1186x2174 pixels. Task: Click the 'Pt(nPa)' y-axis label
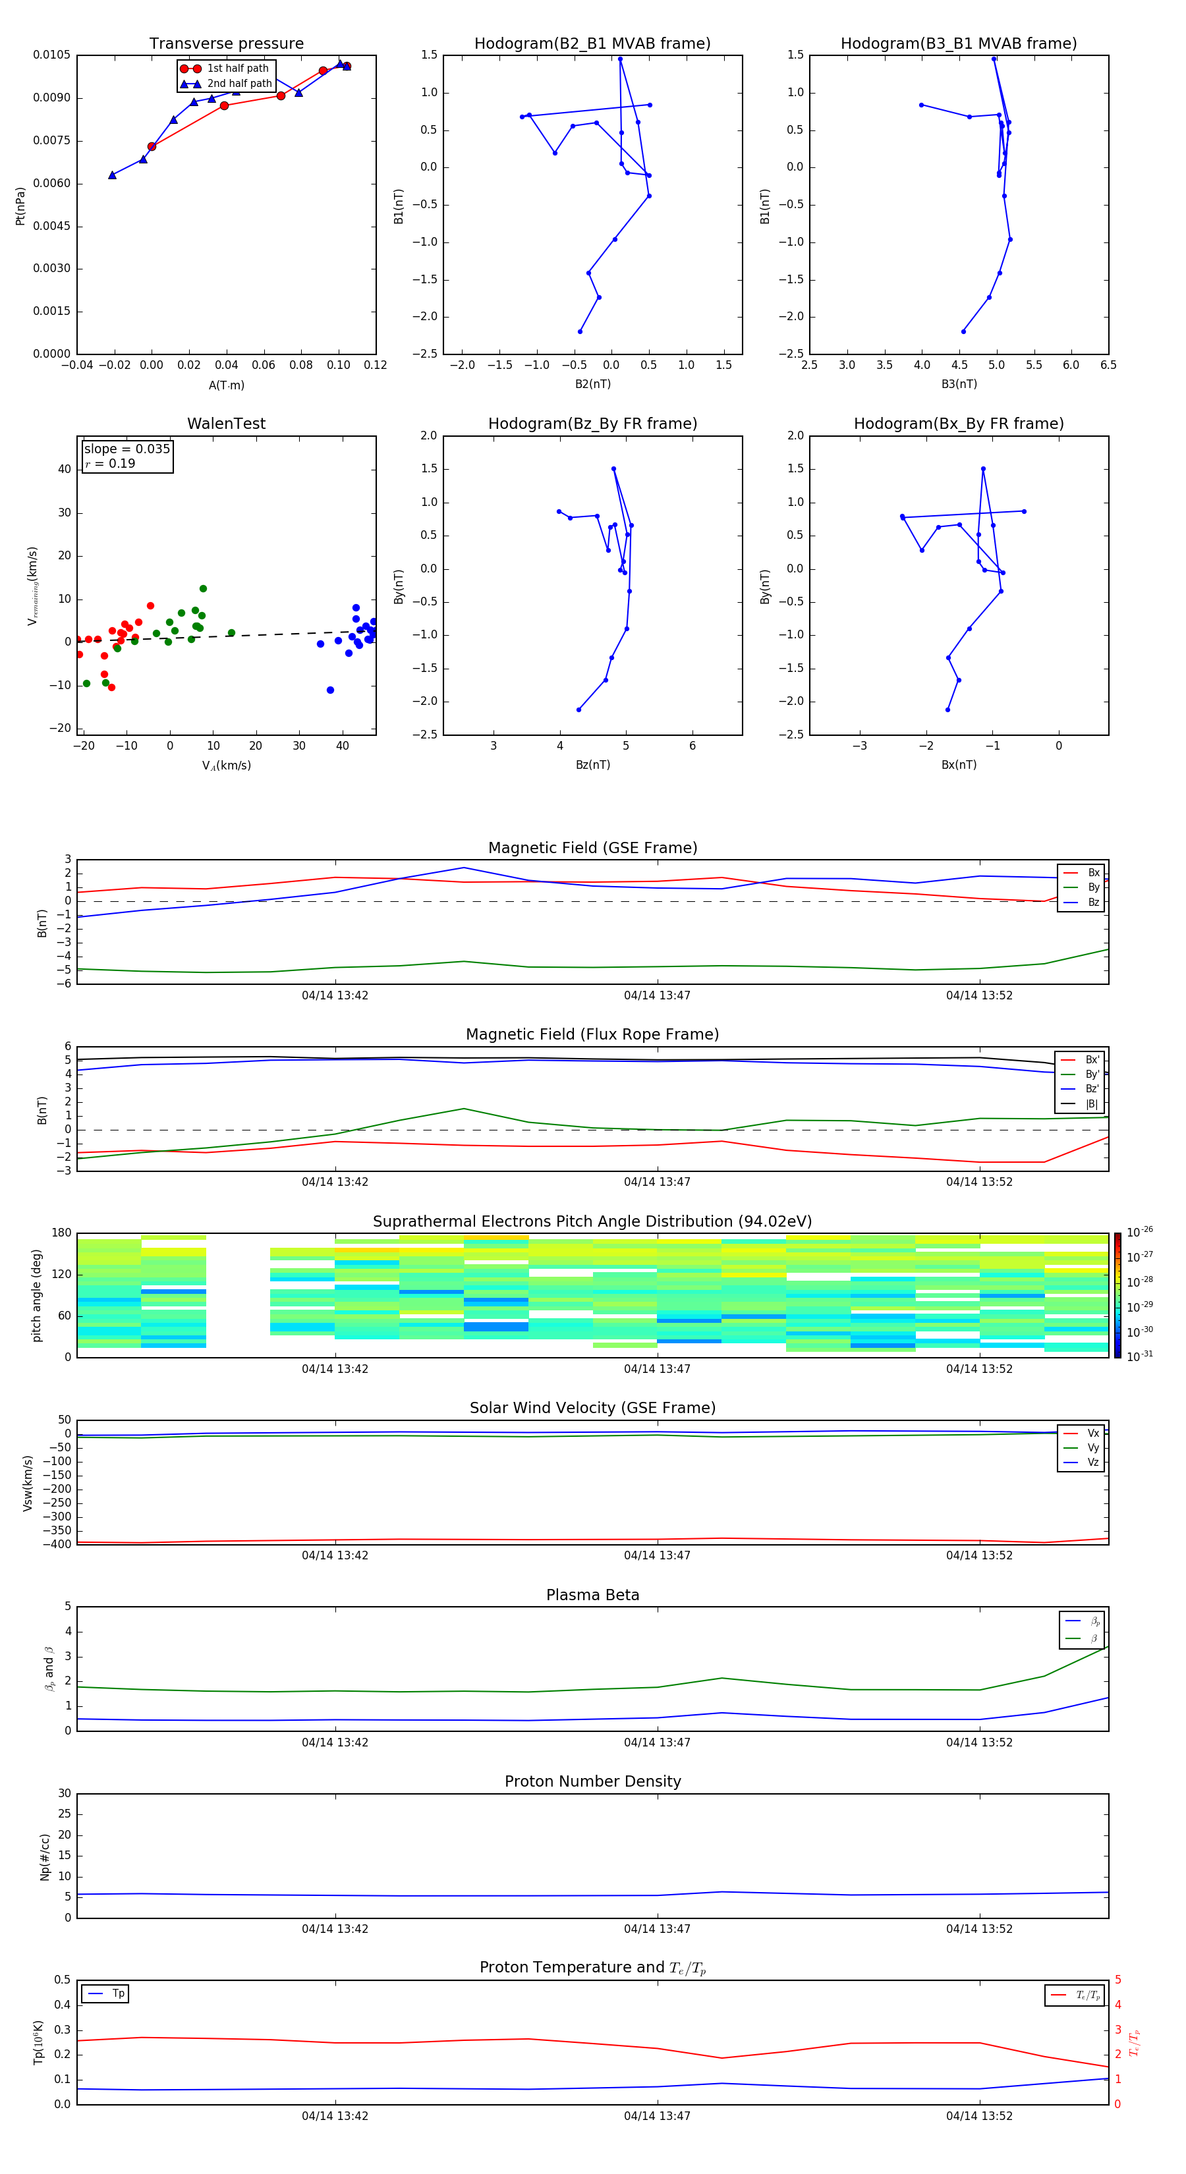coord(20,205)
